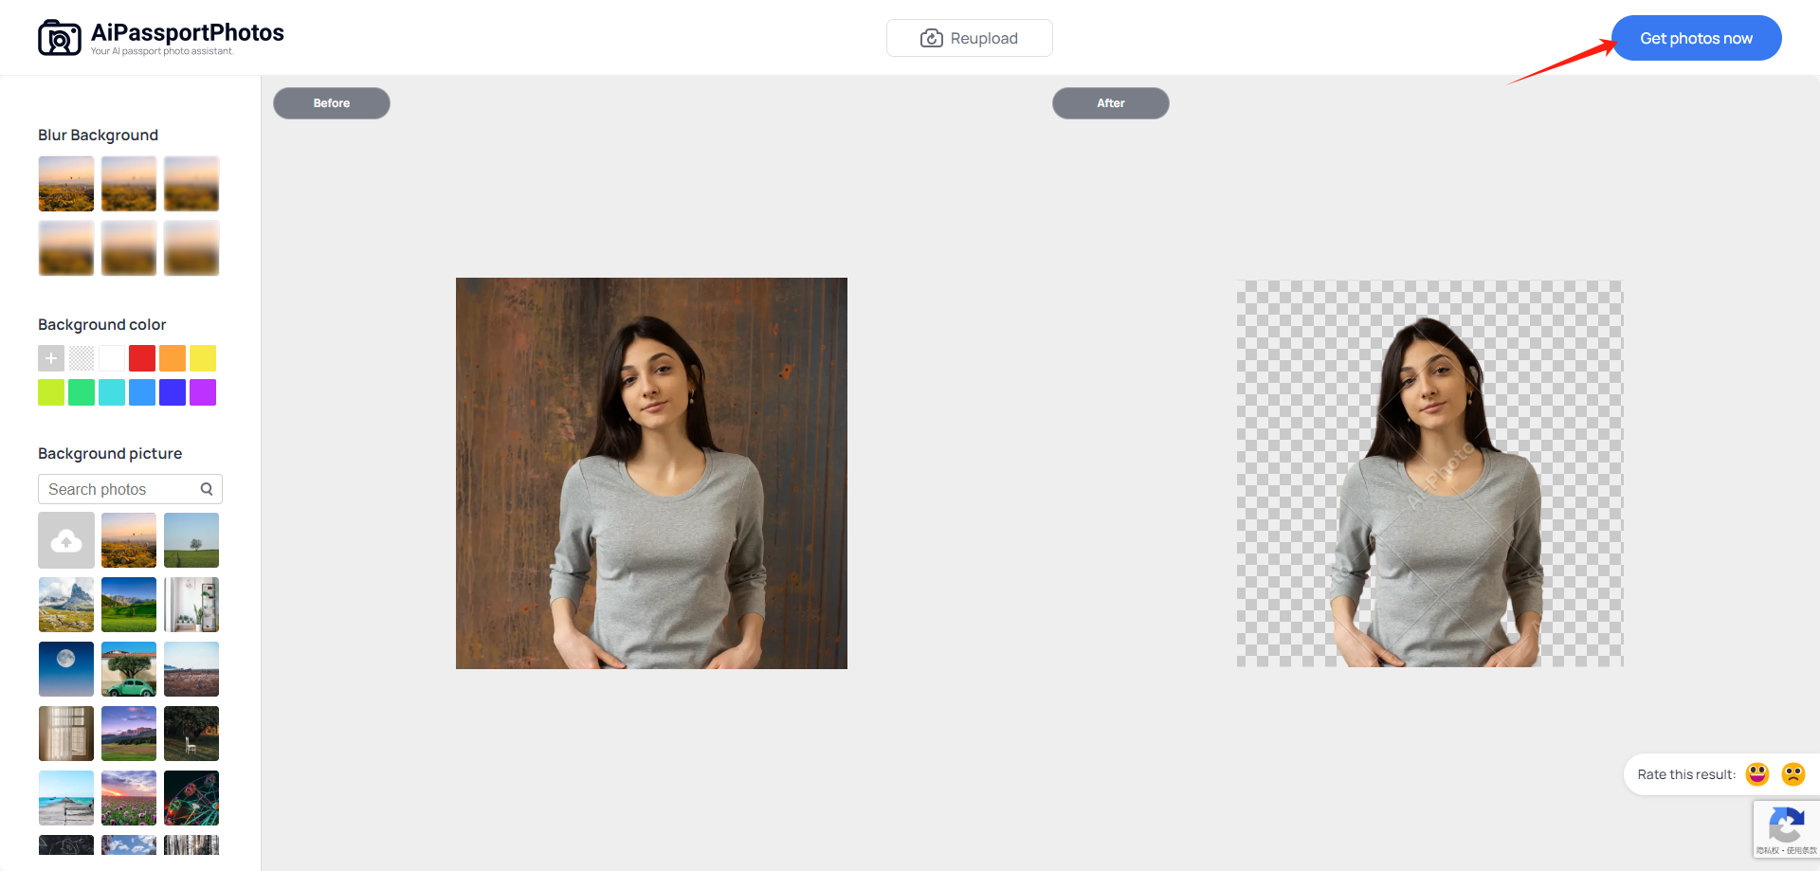
Task: Click the search magnifier icon in Background picture
Action: 207,489
